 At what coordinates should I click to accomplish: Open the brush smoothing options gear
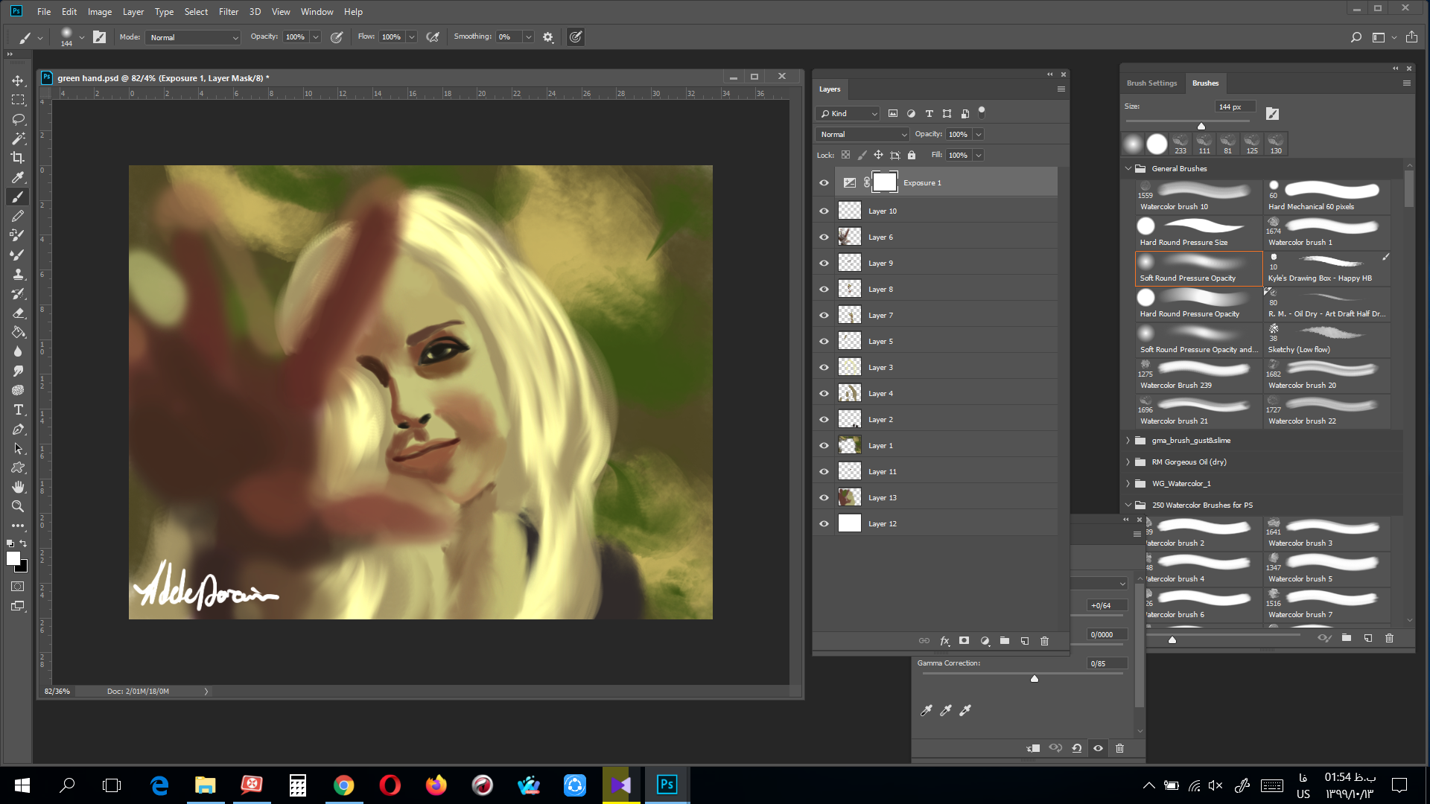(x=548, y=37)
